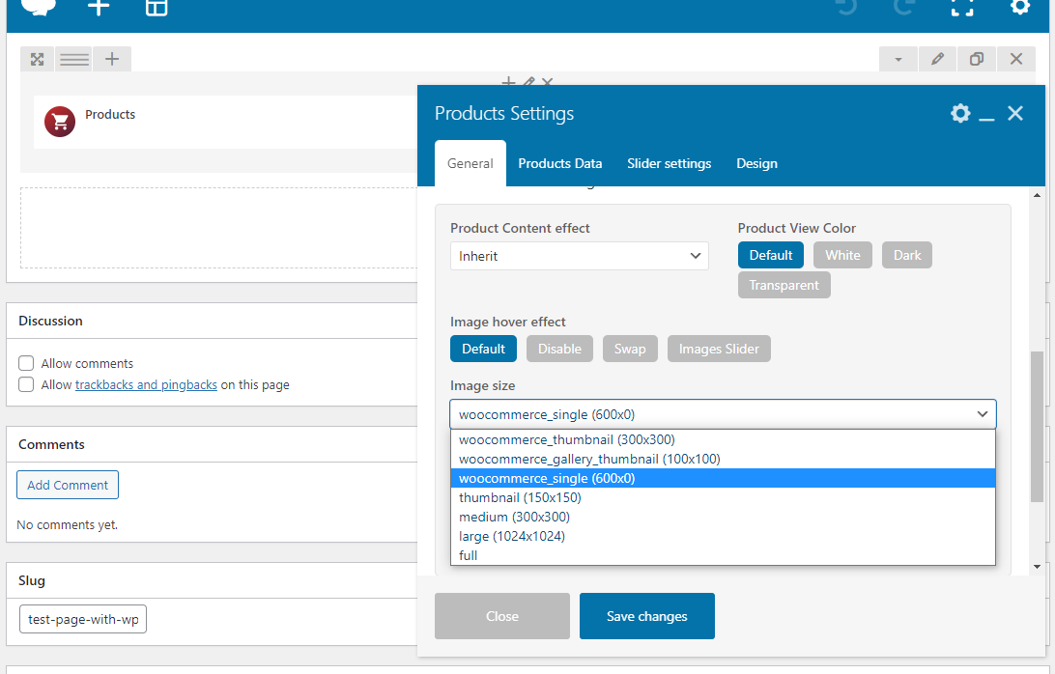Click the WPBakery logo icon
Image resolution: width=1055 pixels, height=674 pixels.
(39, 7)
